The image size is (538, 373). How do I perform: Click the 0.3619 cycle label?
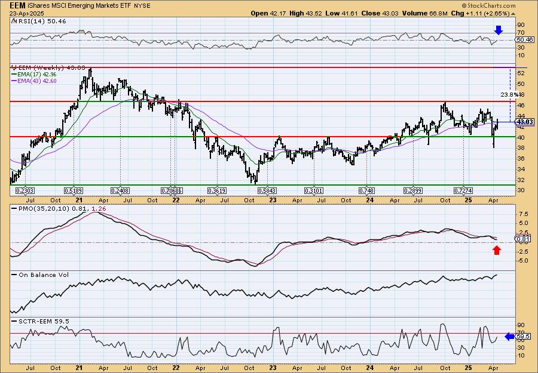[x=217, y=190]
